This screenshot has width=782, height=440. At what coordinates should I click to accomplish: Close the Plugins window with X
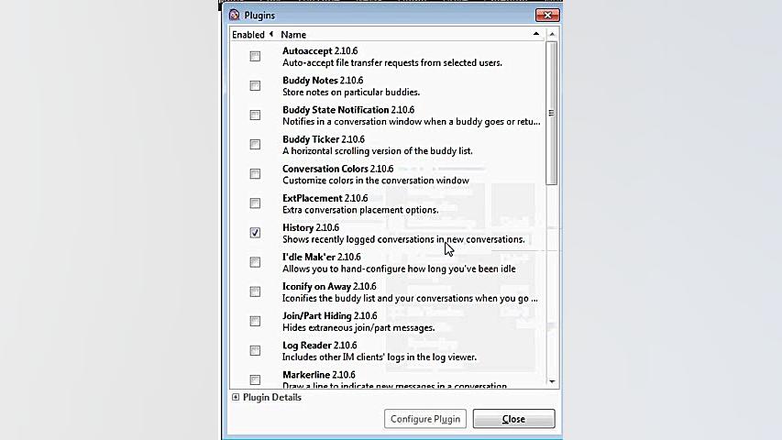[547, 15]
